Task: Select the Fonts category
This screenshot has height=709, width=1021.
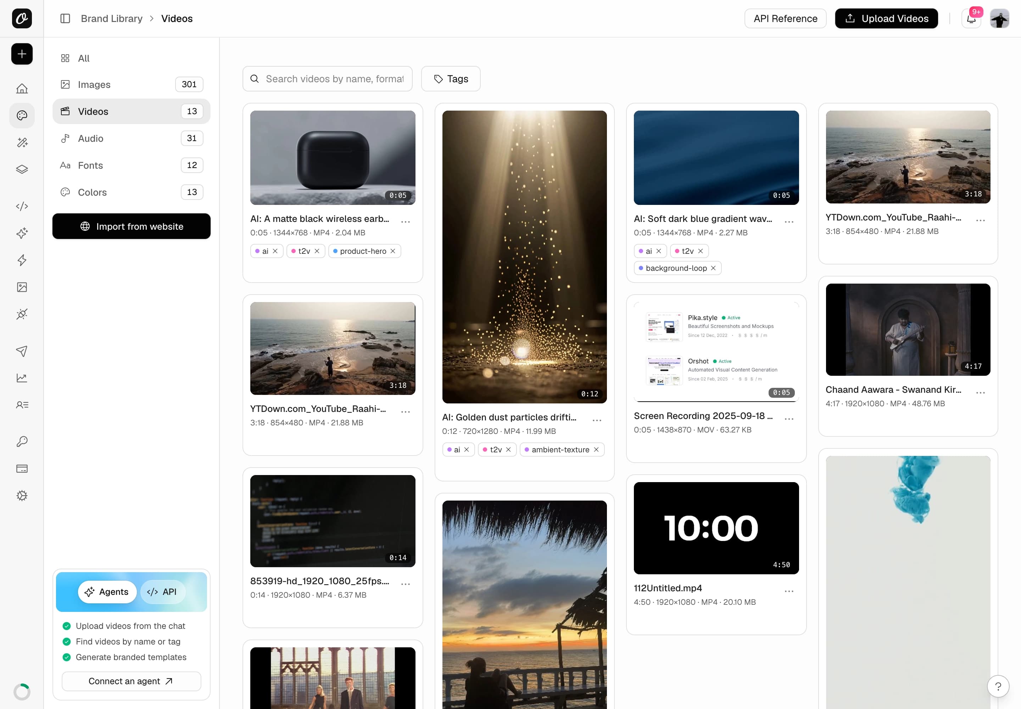Action: click(x=132, y=165)
